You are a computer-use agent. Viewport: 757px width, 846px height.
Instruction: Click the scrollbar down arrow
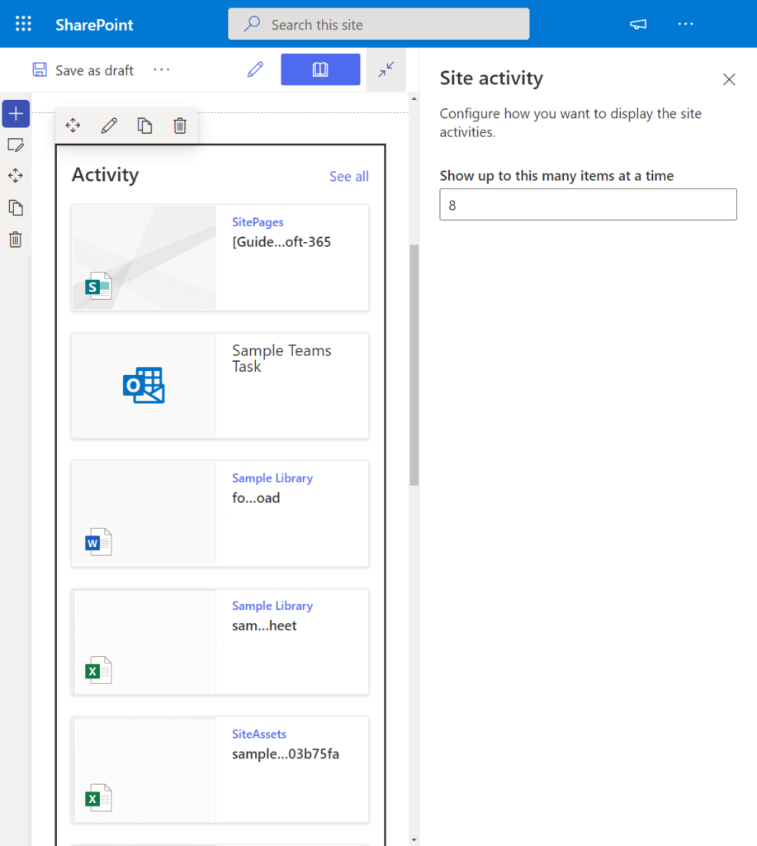(414, 839)
